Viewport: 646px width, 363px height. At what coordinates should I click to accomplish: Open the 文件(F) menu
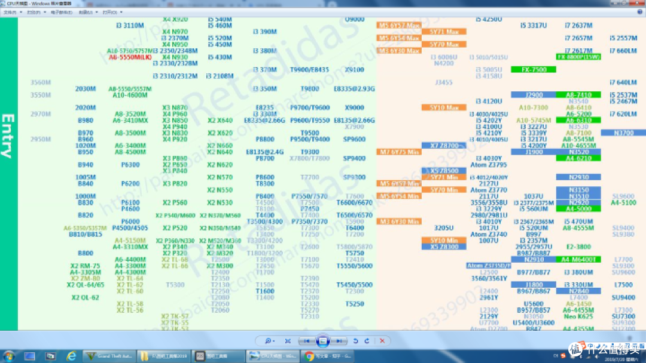click(10, 13)
